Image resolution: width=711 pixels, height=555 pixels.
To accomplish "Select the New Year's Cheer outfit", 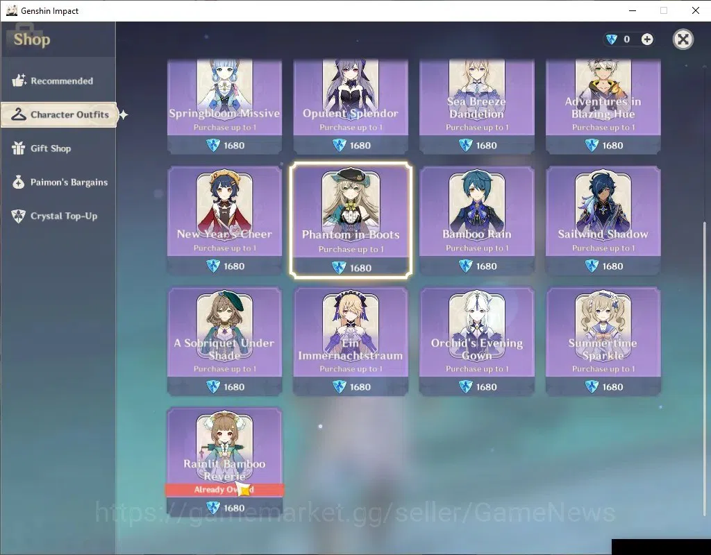I will [224, 220].
